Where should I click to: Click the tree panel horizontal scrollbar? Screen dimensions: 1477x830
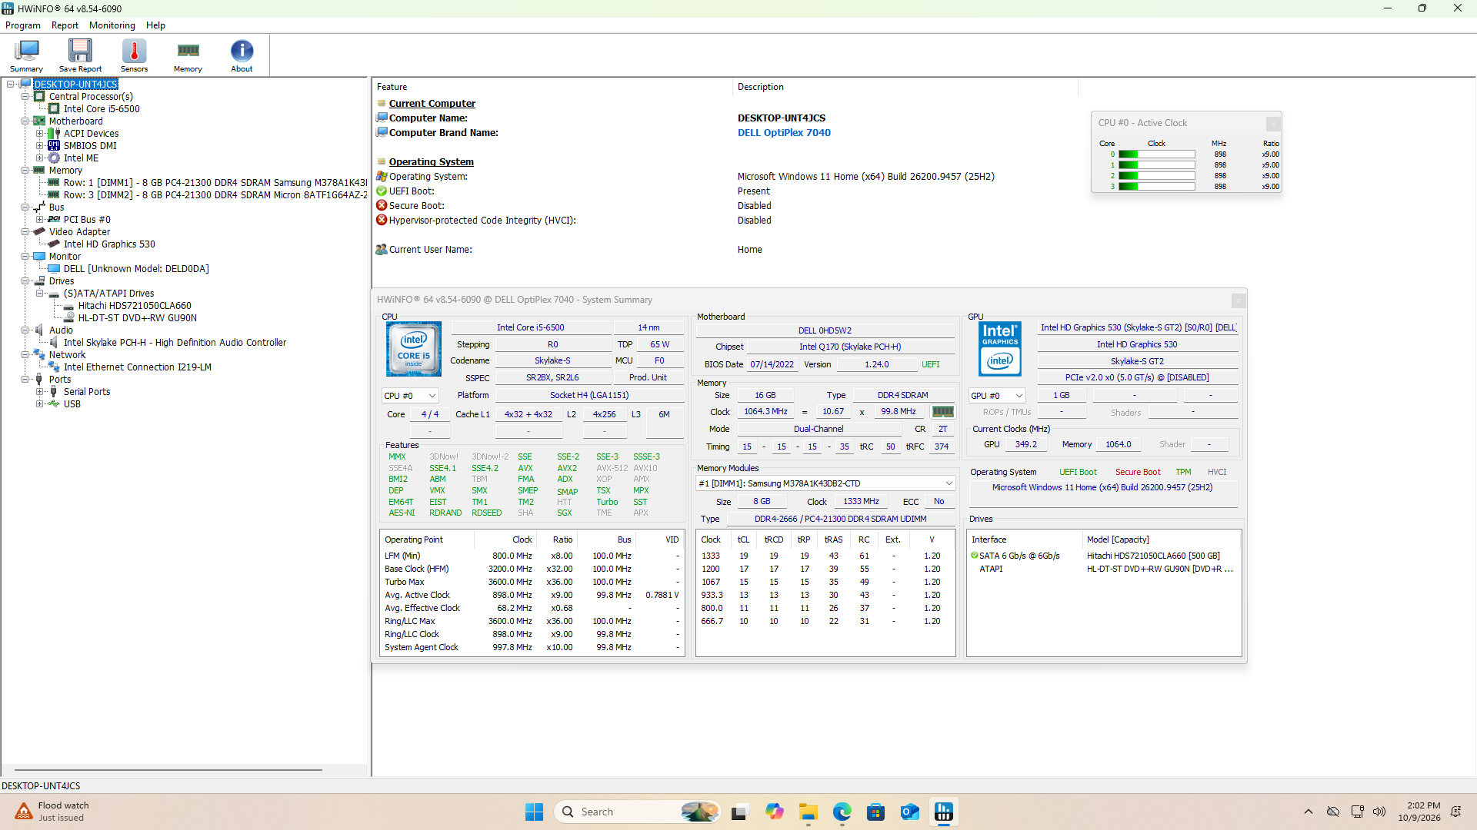point(168,769)
